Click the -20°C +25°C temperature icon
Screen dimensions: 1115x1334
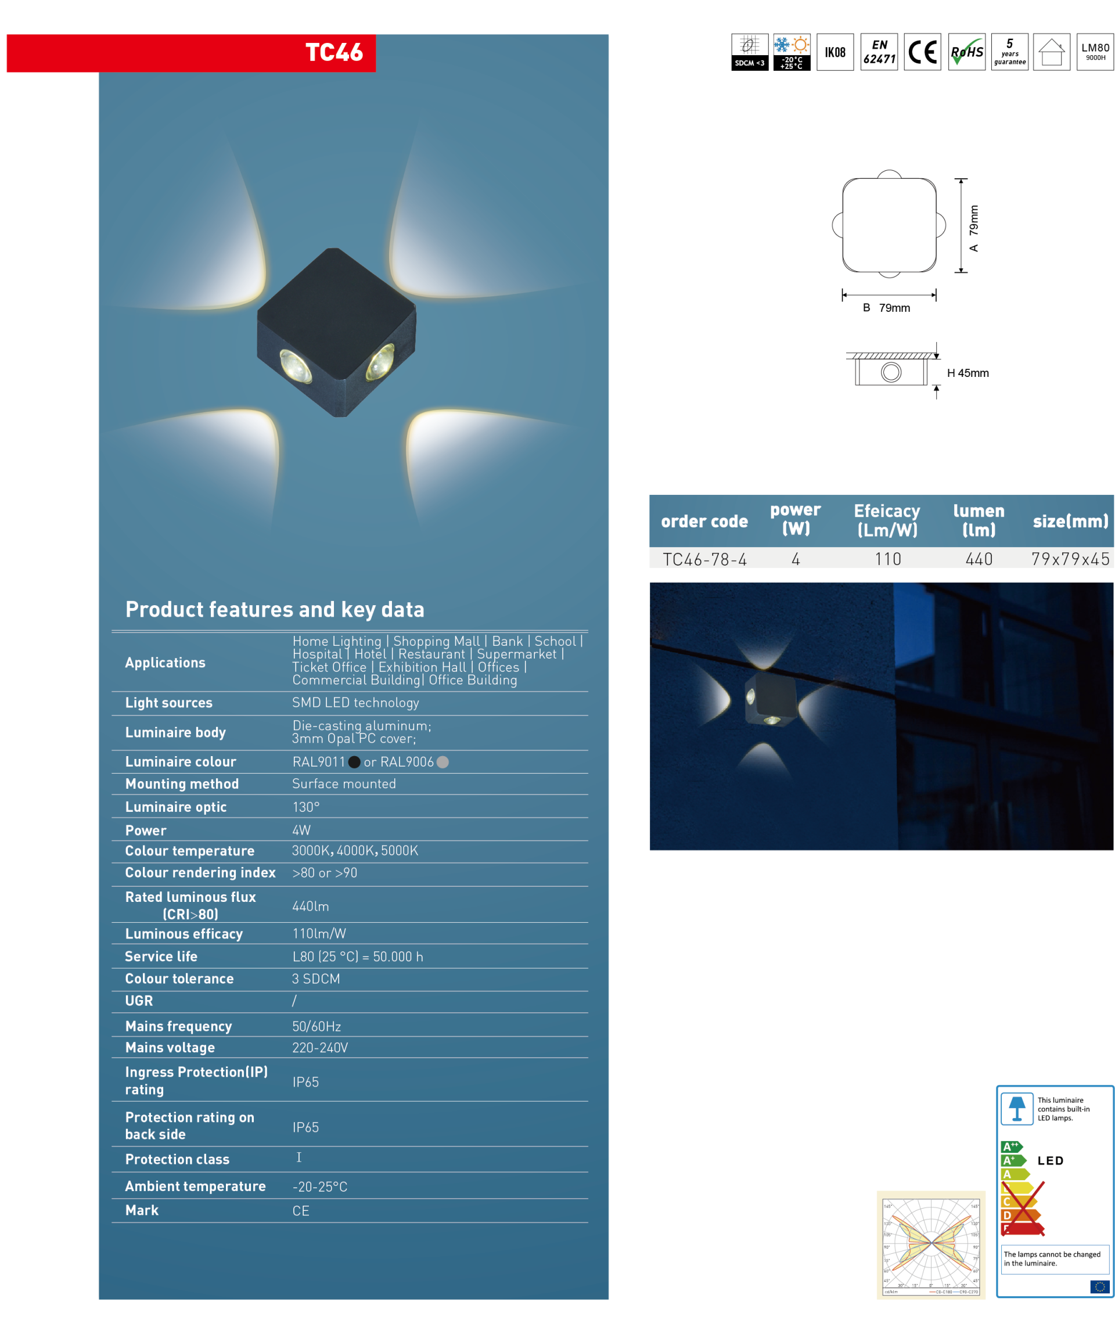coord(792,52)
